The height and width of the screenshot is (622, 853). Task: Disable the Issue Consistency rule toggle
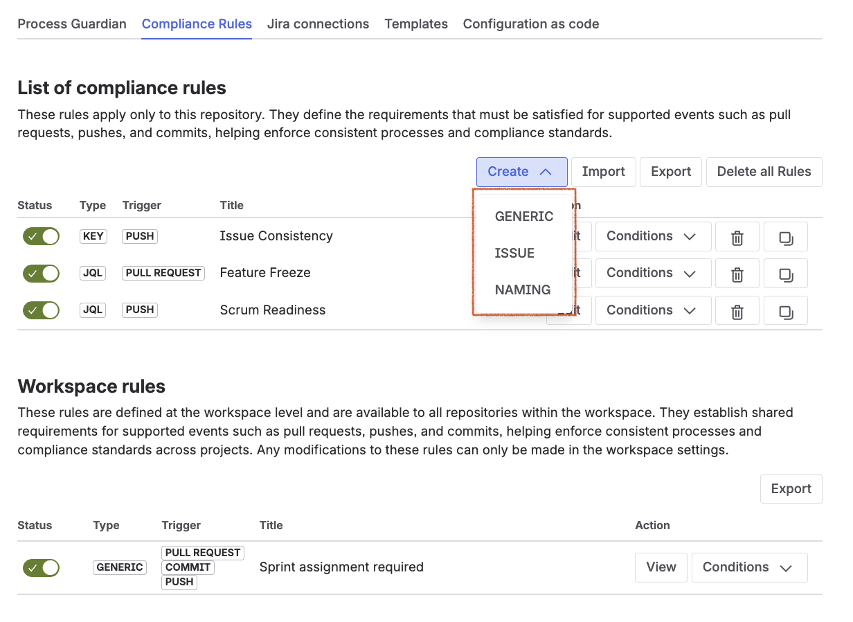[x=41, y=236]
